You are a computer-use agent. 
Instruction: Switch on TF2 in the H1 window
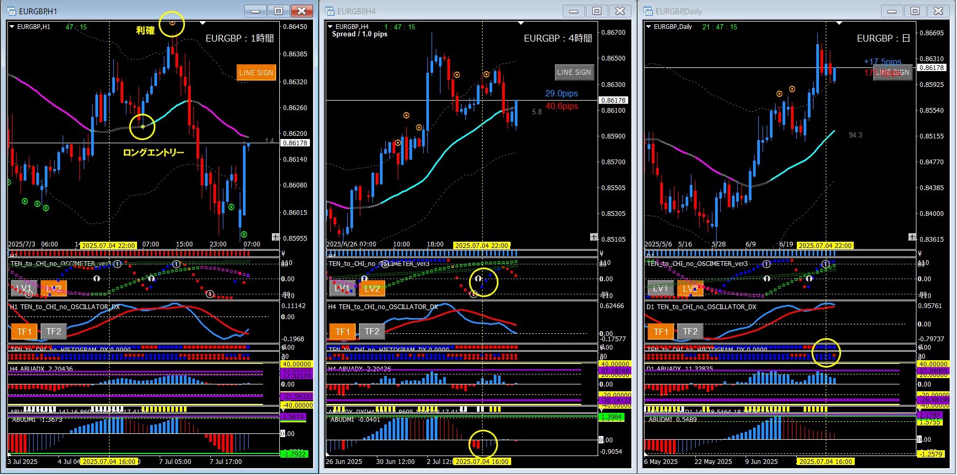point(54,331)
